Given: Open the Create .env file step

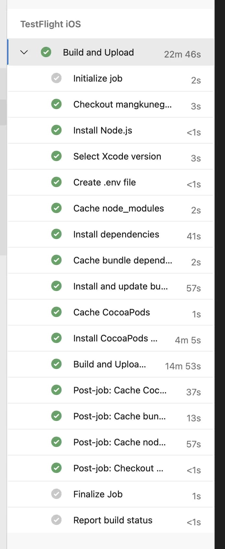Looking at the screenshot, I should 110,182.
